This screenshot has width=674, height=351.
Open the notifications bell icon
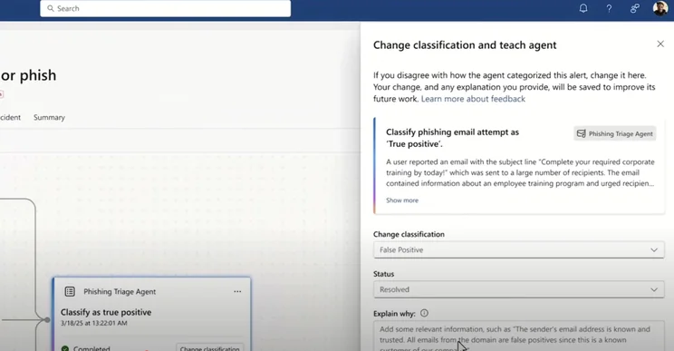[x=583, y=8]
